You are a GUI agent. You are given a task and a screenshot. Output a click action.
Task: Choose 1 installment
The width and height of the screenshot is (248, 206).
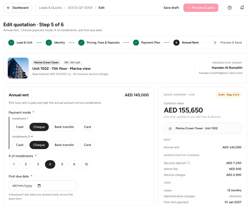click(x=14, y=164)
